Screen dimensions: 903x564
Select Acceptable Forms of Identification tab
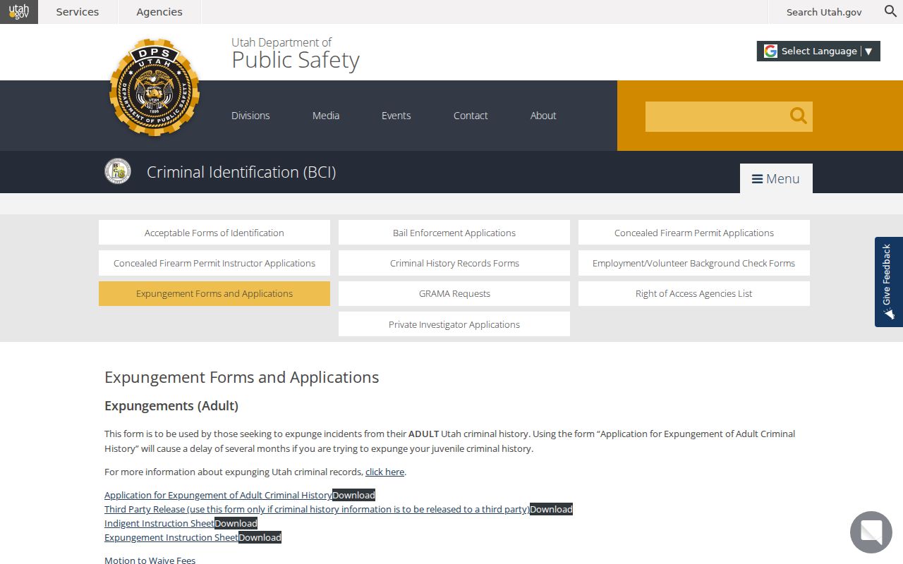[214, 233]
